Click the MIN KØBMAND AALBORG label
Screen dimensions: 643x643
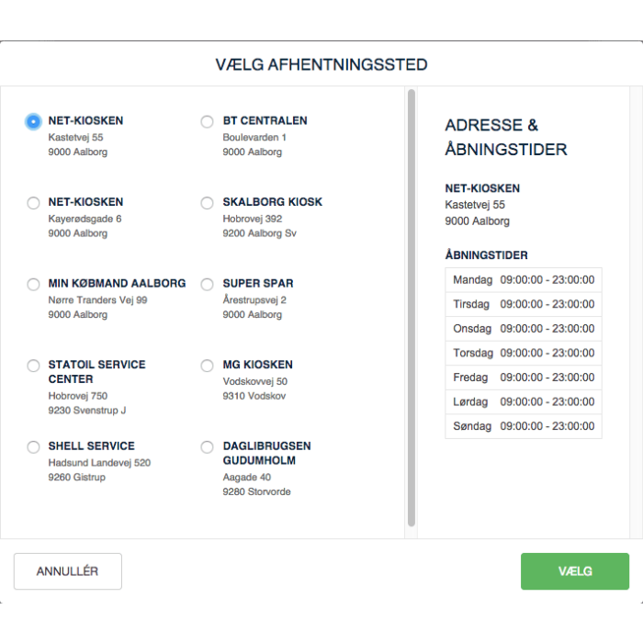[x=117, y=283]
